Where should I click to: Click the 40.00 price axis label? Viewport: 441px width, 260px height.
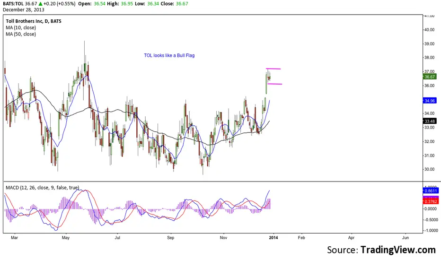pos(430,30)
